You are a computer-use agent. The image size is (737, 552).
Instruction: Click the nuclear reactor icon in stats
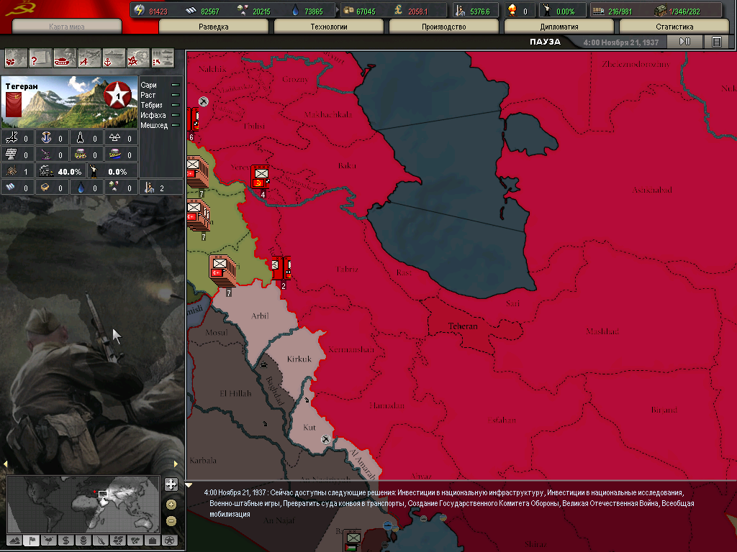tap(115, 137)
